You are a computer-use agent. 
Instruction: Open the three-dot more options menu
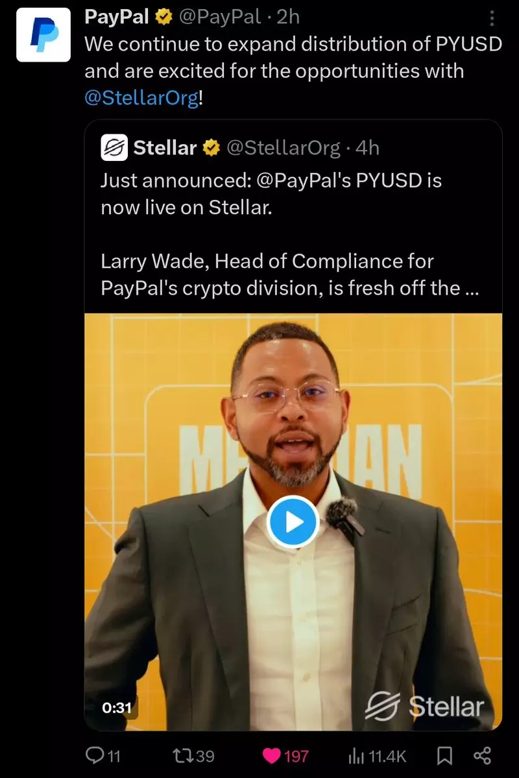pyautogui.click(x=492, y=18)
